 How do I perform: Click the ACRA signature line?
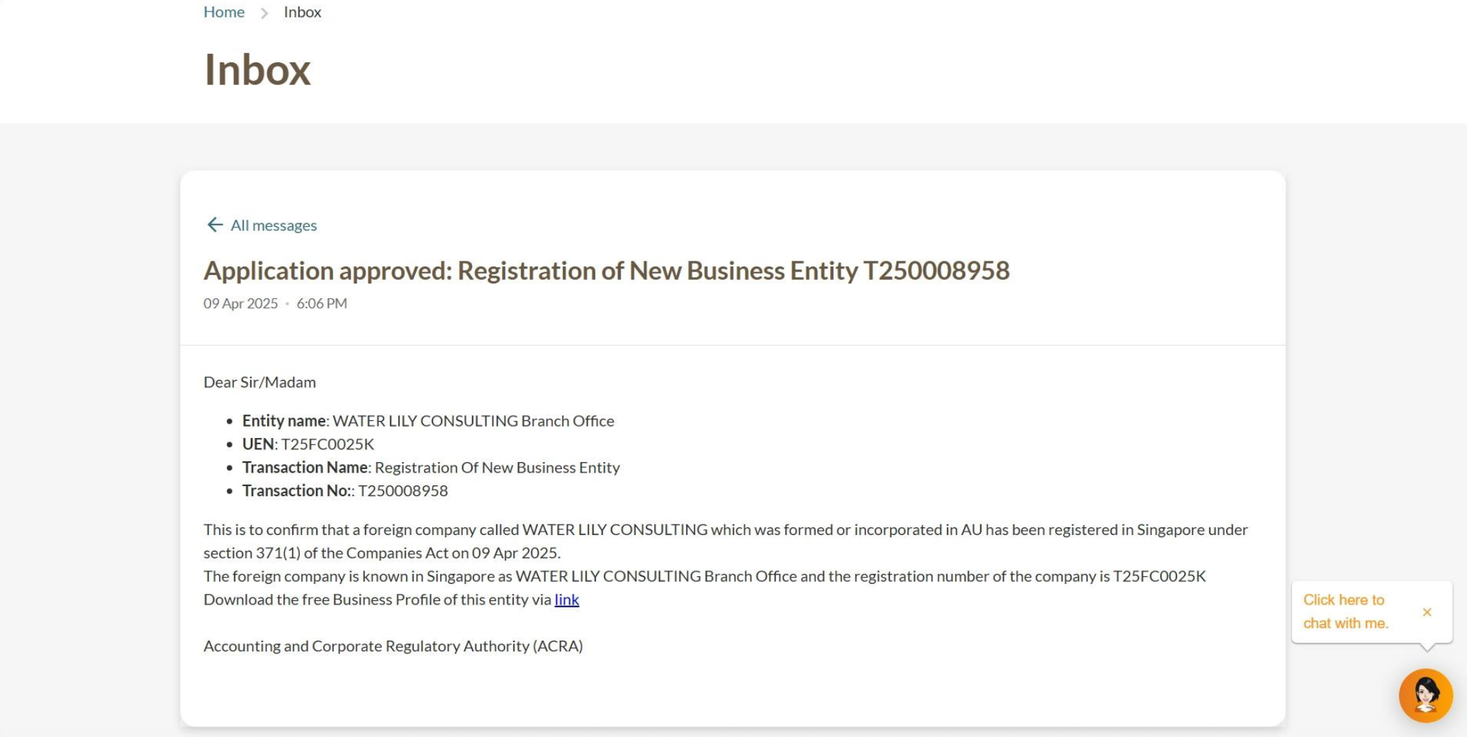click(x=393, y=646)
